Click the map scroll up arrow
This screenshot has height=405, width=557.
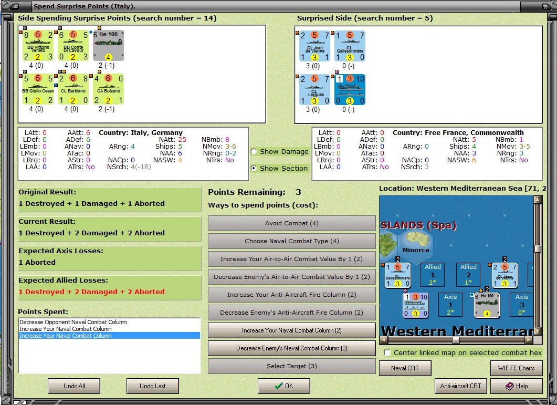coord(538,200)
